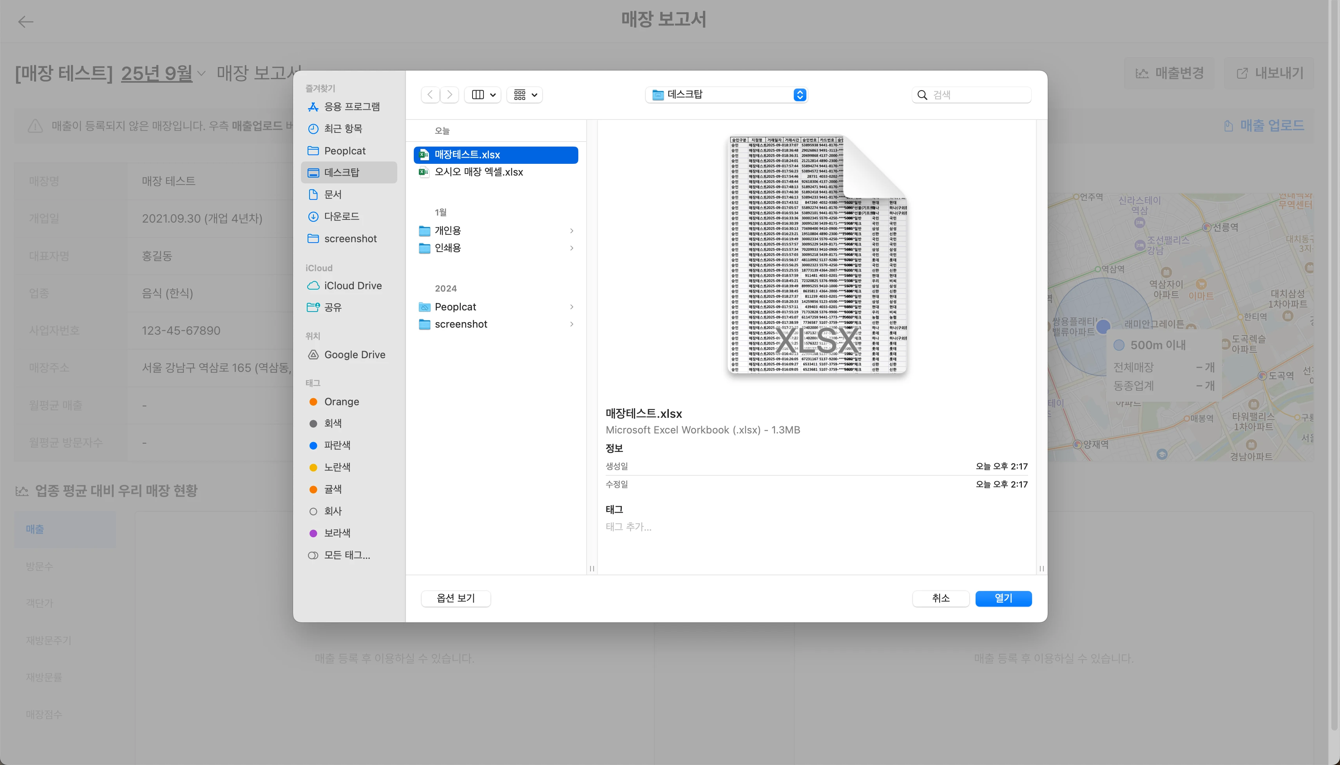Click 모든 태그 to show all tags
The height and width of the screenshot is (765, 1340).
pos(346,555)
